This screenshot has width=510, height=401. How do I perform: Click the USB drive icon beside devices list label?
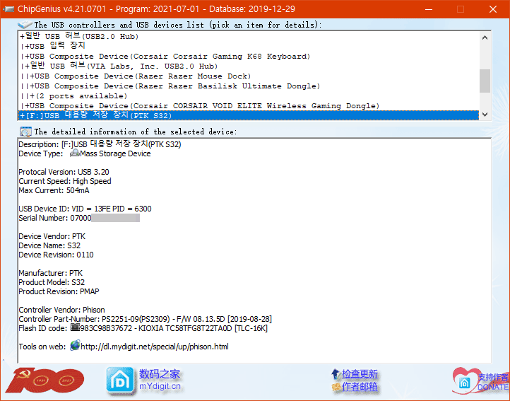(25, 25)
